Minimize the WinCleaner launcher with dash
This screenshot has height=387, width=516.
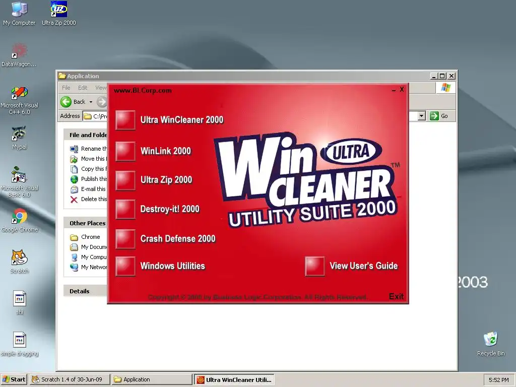[394, 90]
